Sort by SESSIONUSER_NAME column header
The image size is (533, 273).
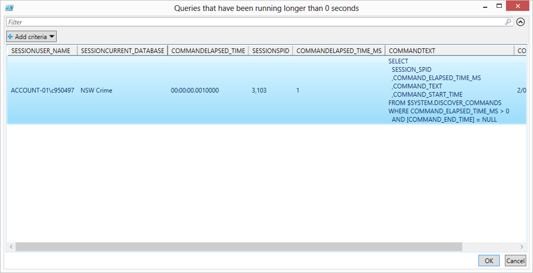coord(42,51)
